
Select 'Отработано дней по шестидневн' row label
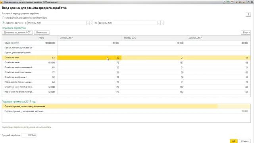(19, 72)
